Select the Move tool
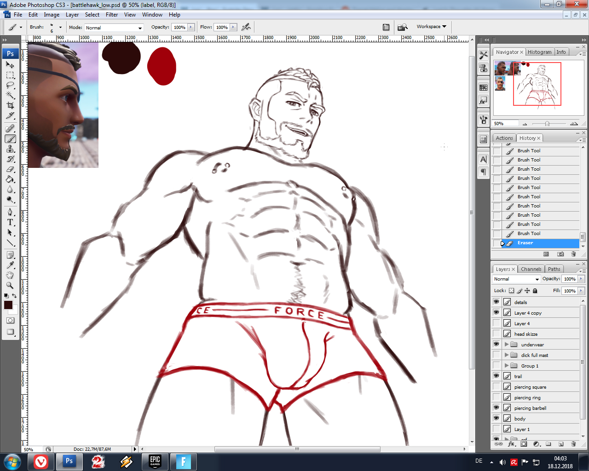Viewport: 589px width, 471px height. (x=10, y=65)
